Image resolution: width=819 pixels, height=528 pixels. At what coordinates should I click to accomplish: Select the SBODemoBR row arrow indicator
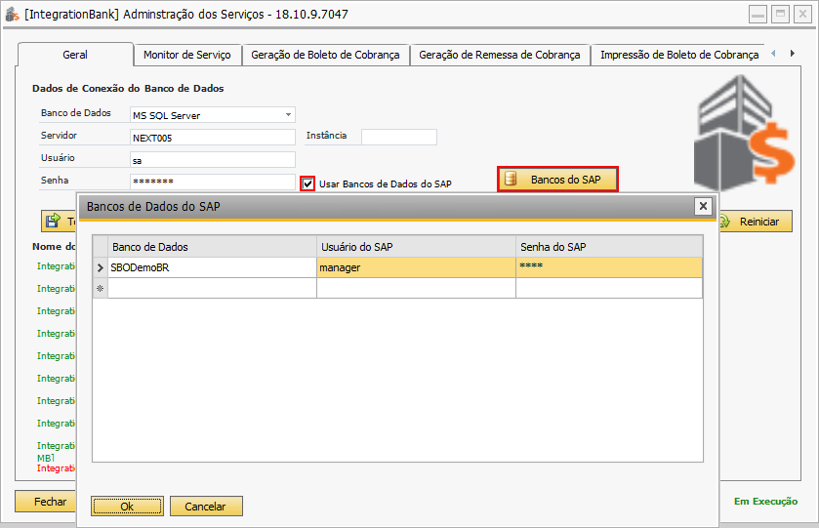(101, 267)
